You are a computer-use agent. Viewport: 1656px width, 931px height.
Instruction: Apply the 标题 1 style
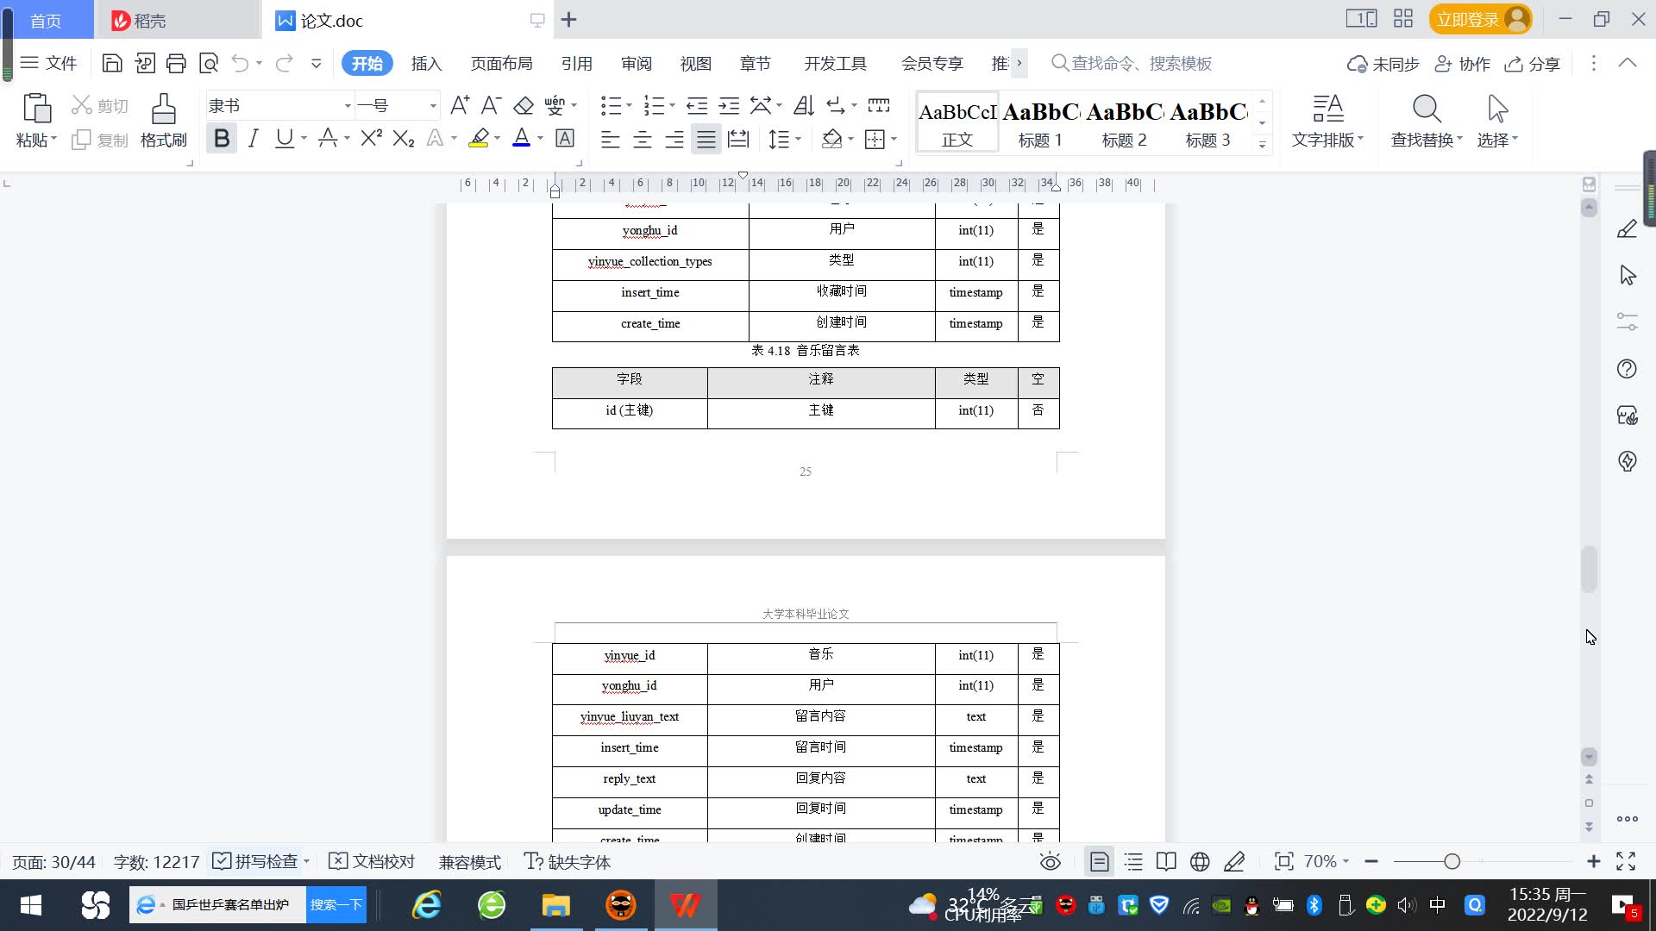pyautogui.click(x=1040, y=122)
